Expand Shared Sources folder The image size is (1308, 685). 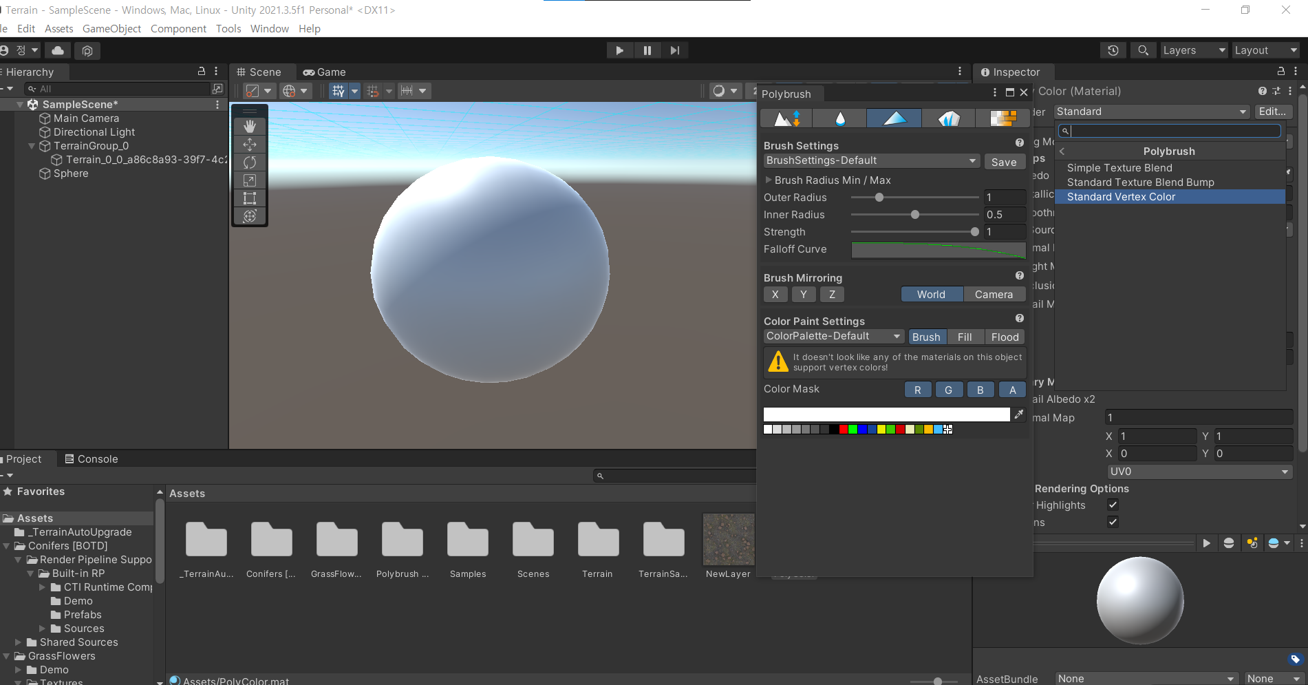point(19,642)
